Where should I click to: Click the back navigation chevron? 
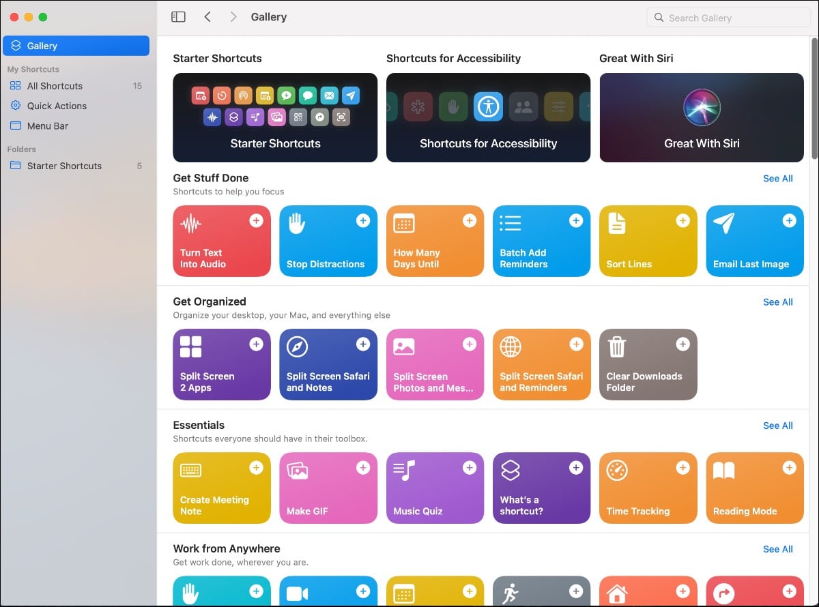pyautogui.click(x=207, y=17)
